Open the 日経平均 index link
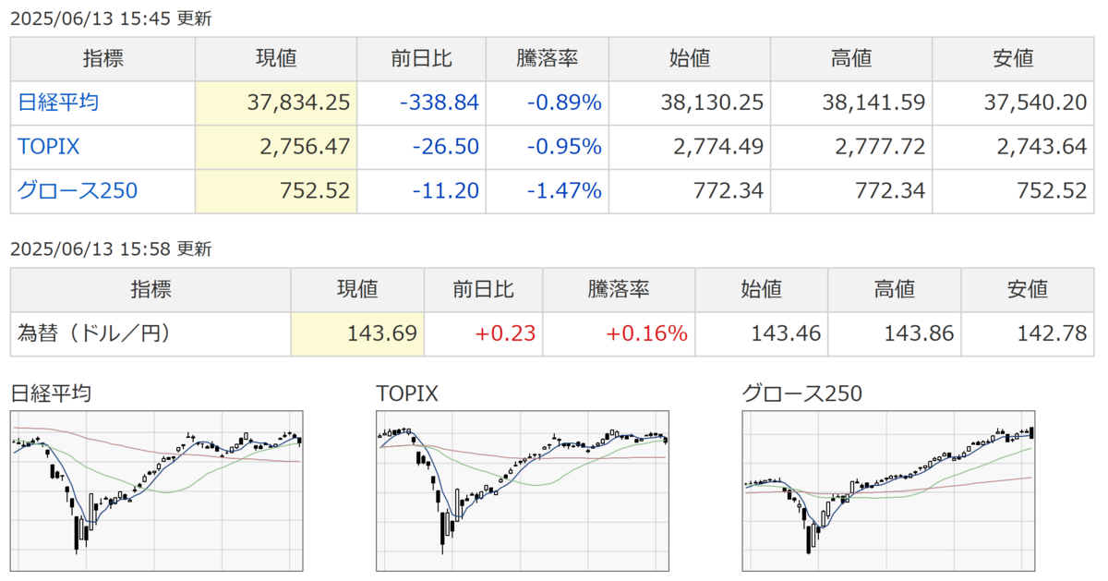 pos(58,103)
